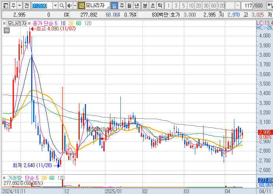Click the red LC:13,4 text at top right
This screenshot has height=194, width=273.
point(265,23)
